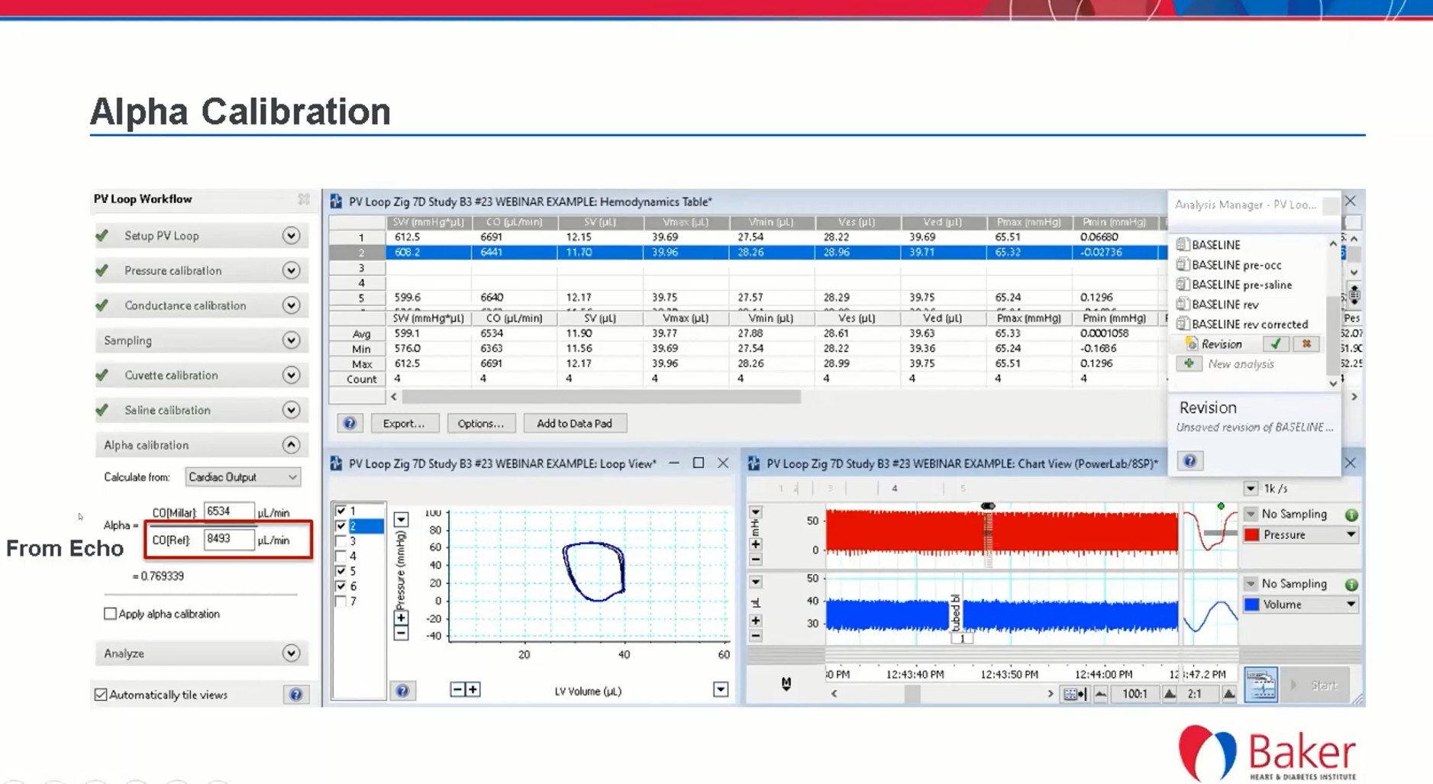Collapse the Alpha calibration section

click(291, 445)
